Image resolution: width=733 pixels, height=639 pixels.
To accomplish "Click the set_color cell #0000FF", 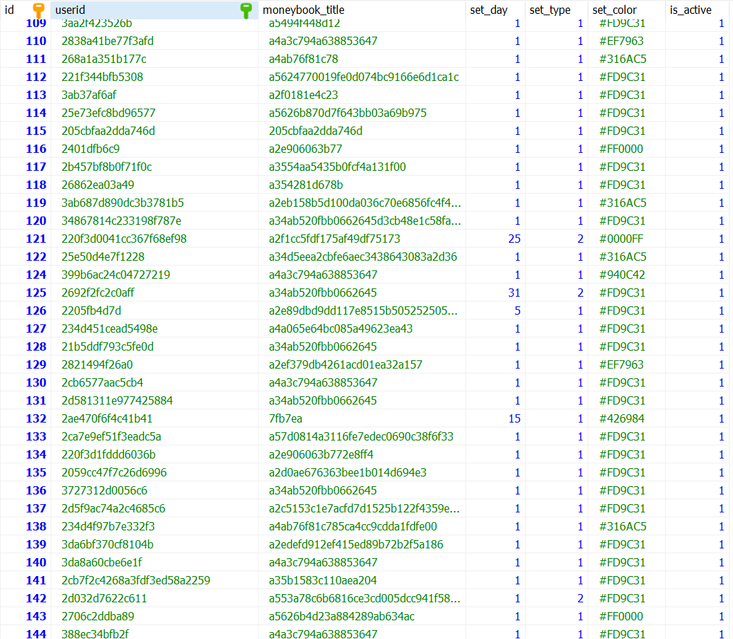I will click(622, 239).
